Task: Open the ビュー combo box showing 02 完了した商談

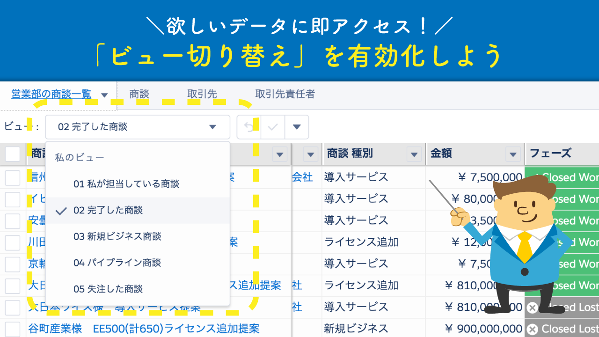Action: (x=138, y=127)
